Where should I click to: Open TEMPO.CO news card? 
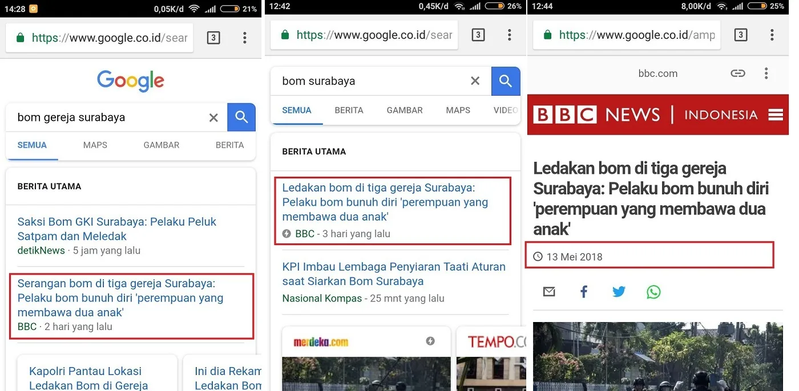coord(491,359)
